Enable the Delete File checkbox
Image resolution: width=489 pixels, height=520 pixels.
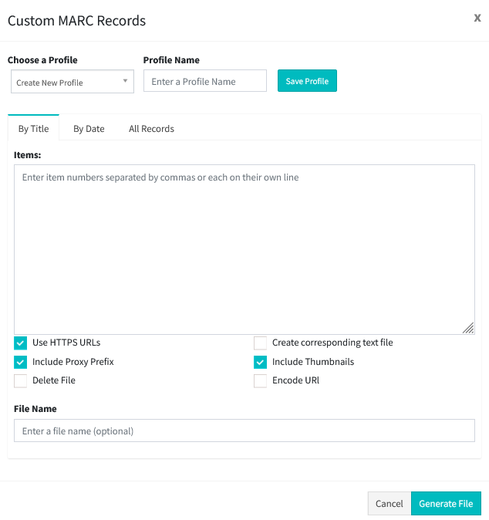point(20,380)
